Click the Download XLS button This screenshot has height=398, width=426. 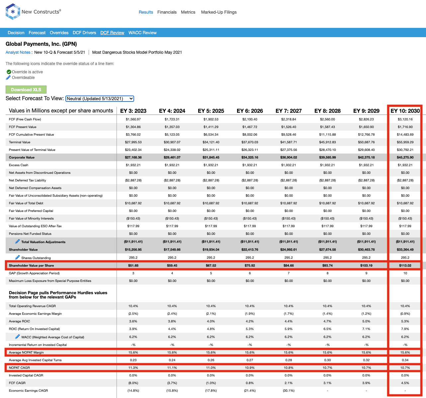26,90
